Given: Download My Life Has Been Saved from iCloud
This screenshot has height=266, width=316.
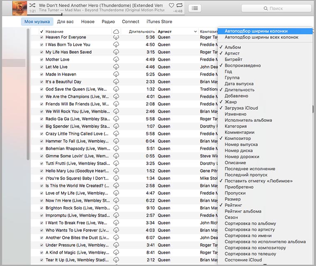Looking at the screenshot, I should pos(116,52).
